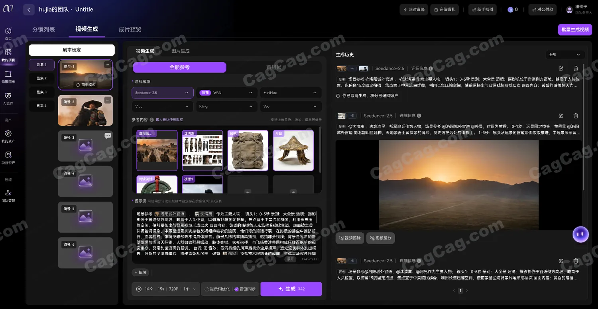Open 我的资产 in the sidebar
Screen dimensions: 598x309
coord(8,136)
